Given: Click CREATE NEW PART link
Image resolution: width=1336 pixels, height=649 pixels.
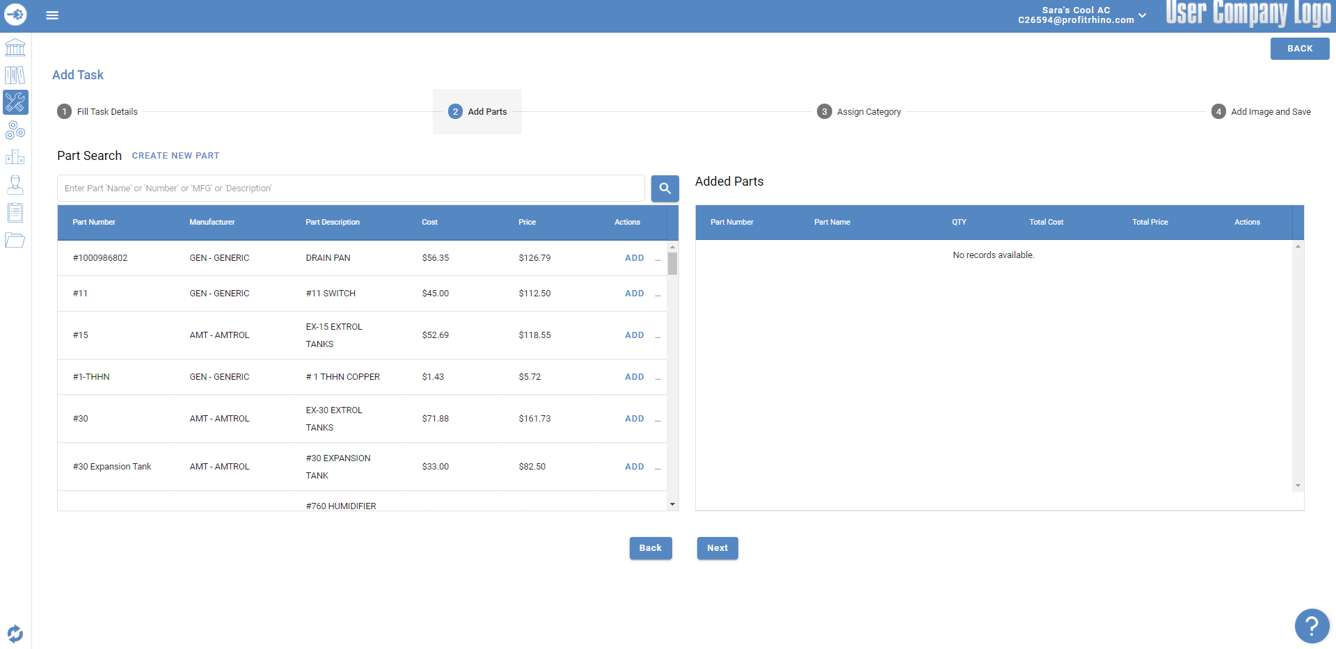Looking at the screenshot, I should (175, 155).
